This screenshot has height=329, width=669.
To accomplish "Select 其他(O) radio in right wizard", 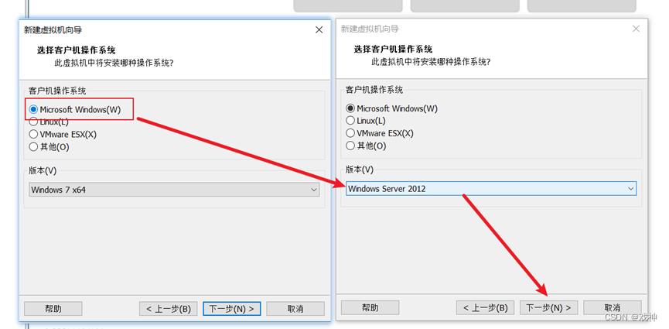I will [366, 146].
